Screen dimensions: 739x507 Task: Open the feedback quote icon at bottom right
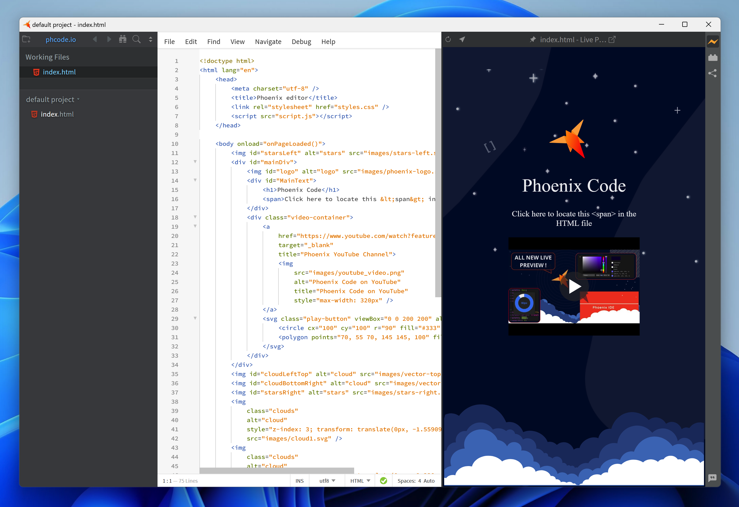point(713,478)
